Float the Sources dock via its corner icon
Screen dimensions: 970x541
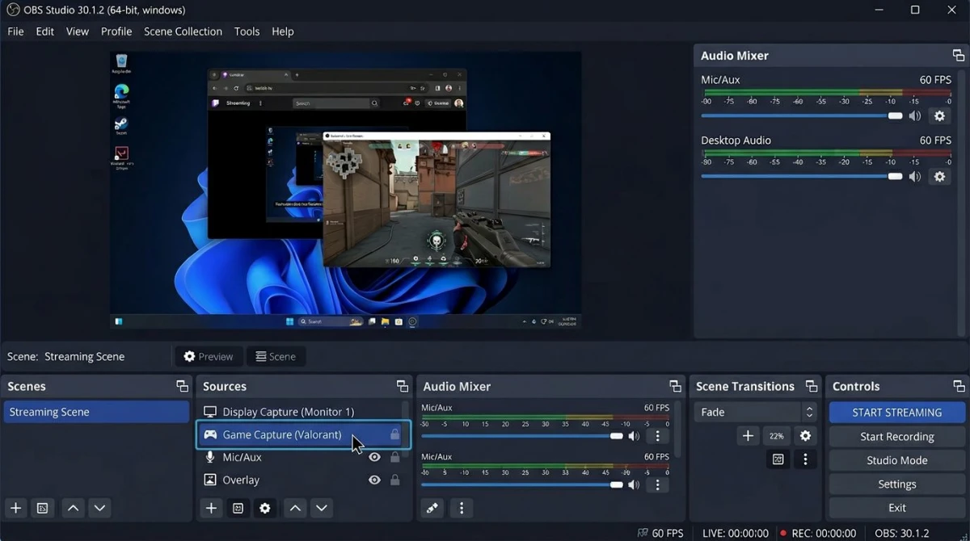click(x=402, y=386)
